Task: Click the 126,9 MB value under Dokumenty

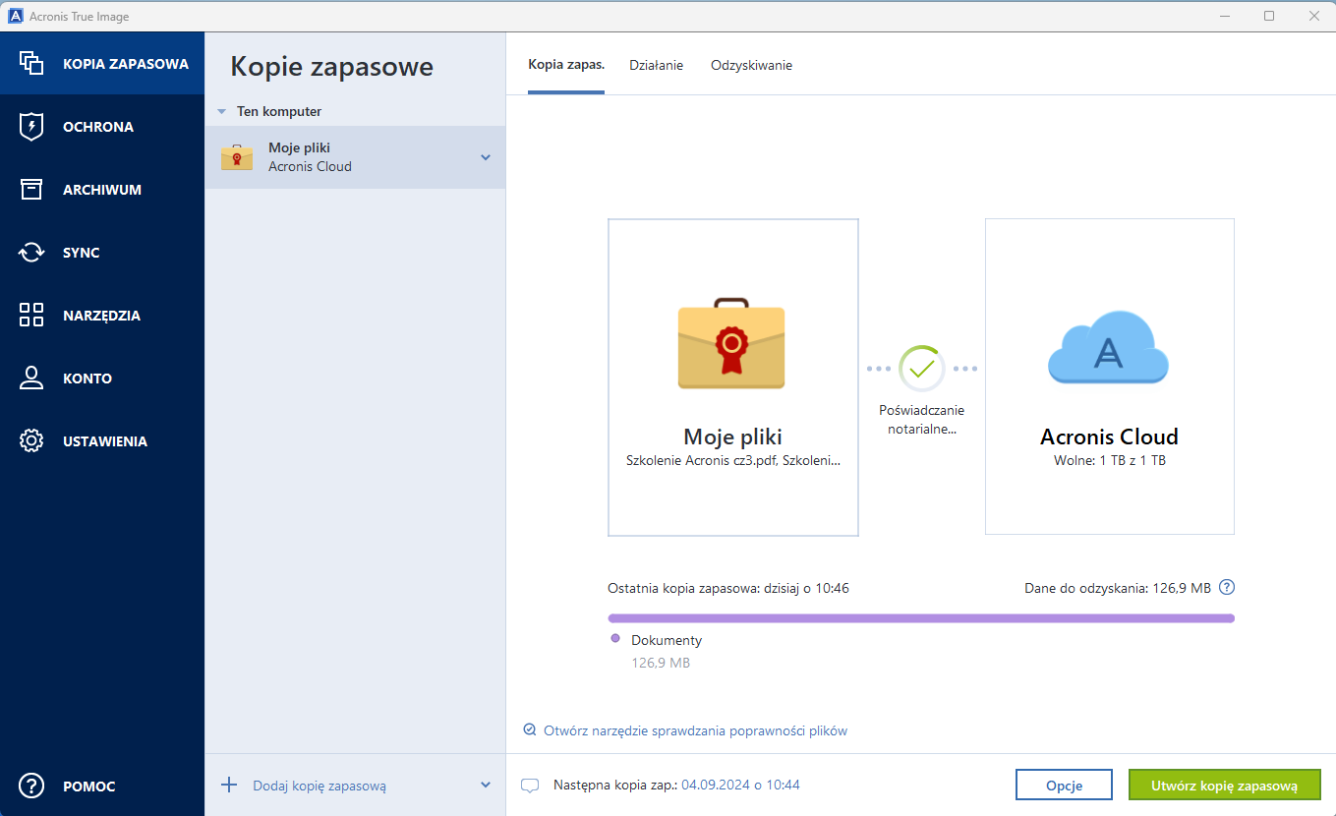Action: coord(661,663)
